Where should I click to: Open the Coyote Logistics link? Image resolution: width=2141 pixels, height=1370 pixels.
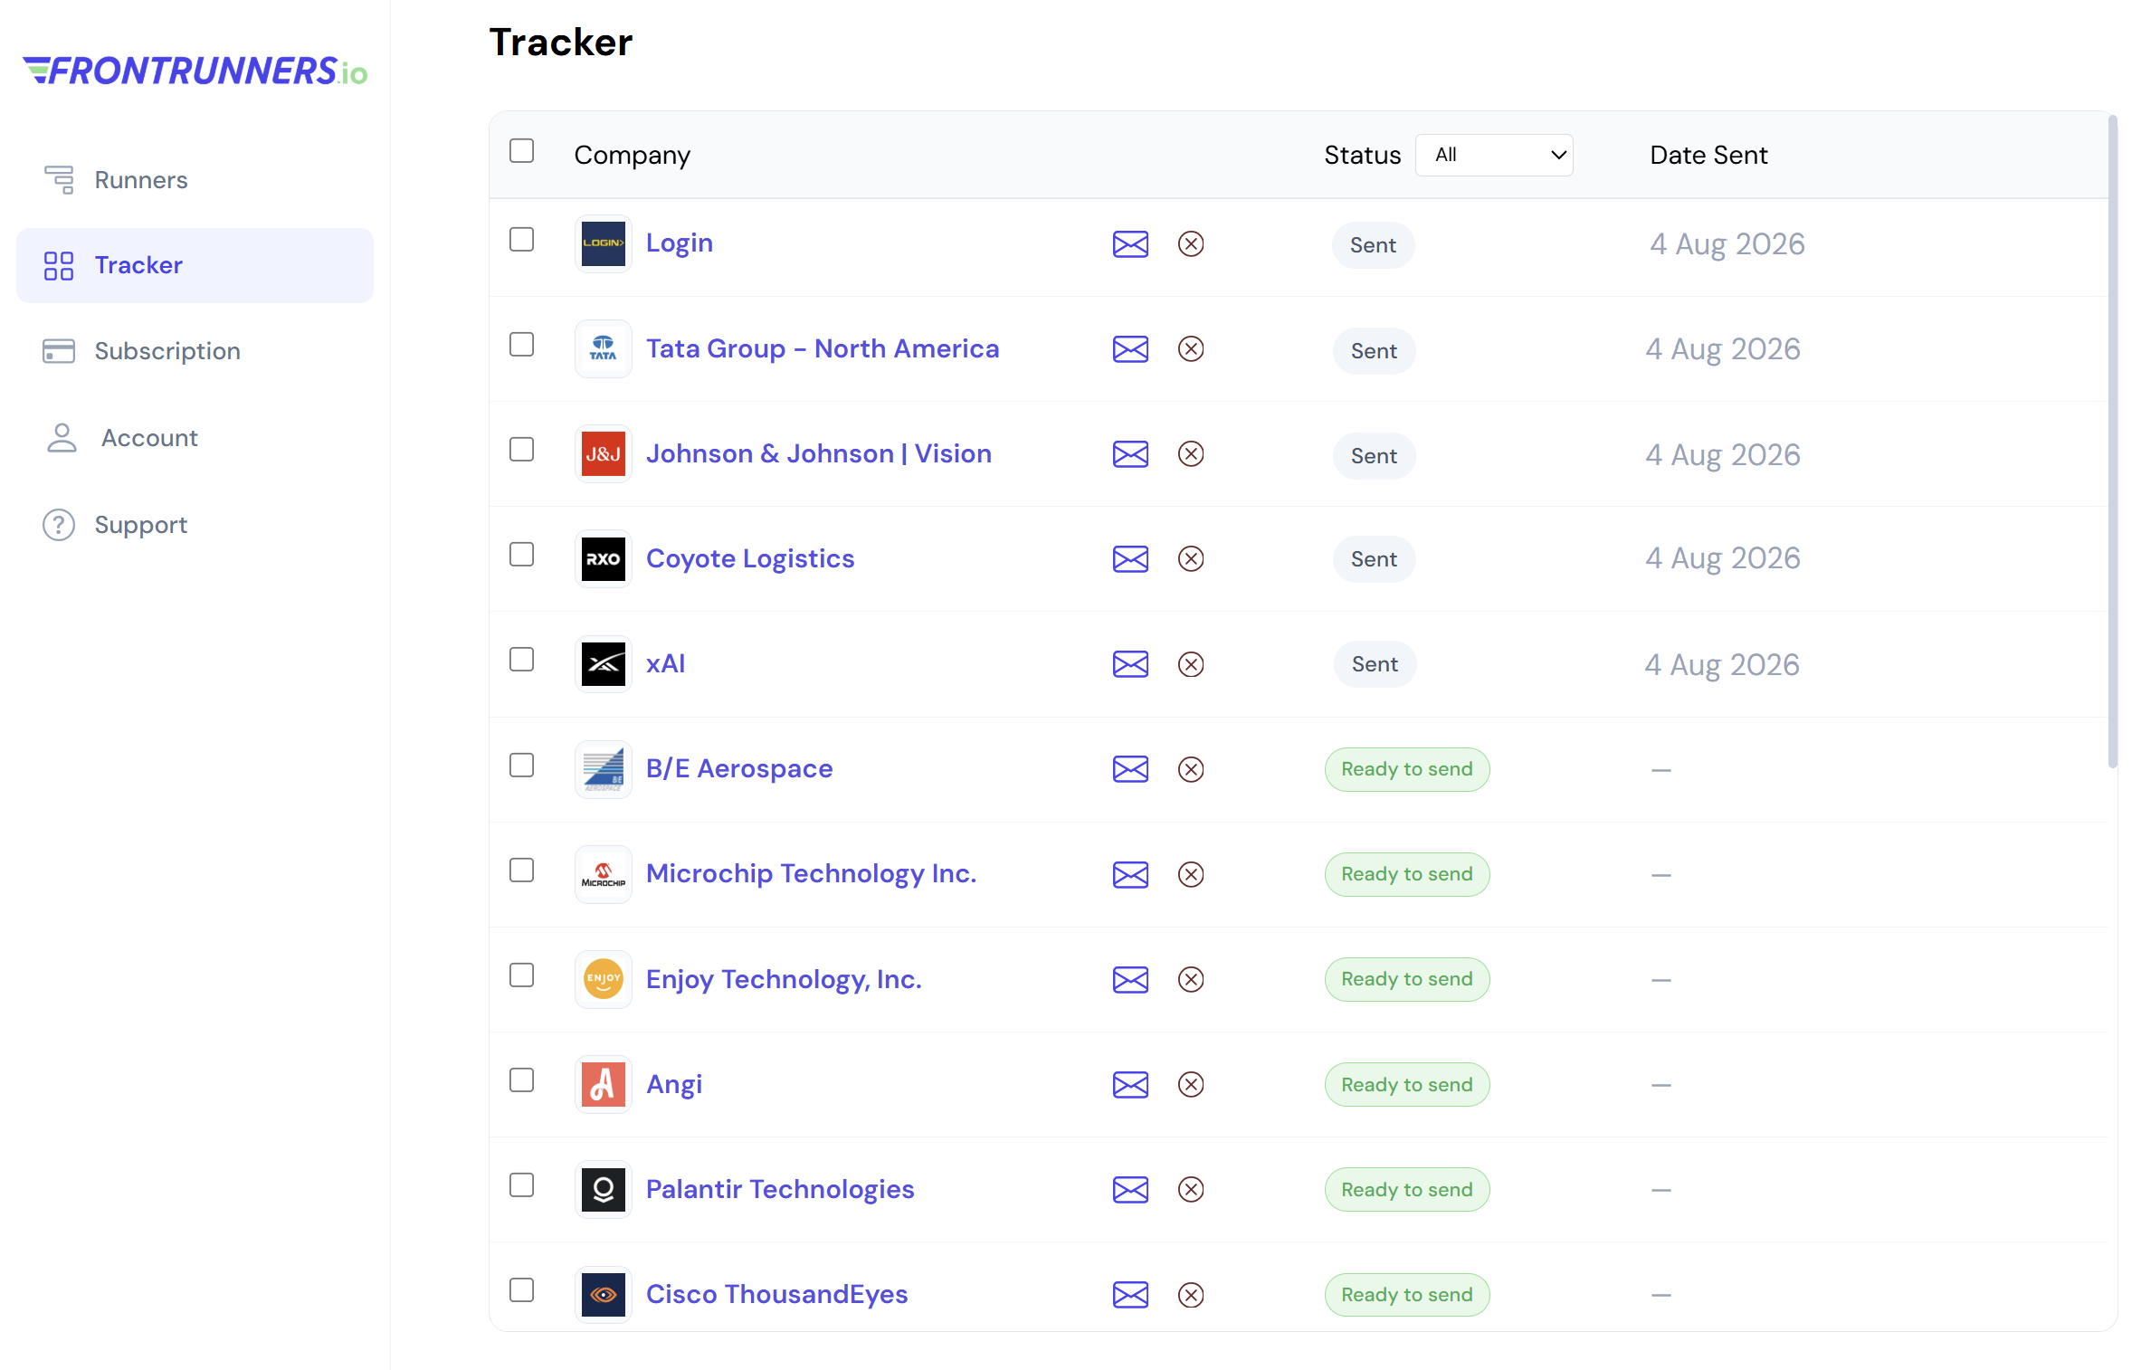[x=750, y=559]
